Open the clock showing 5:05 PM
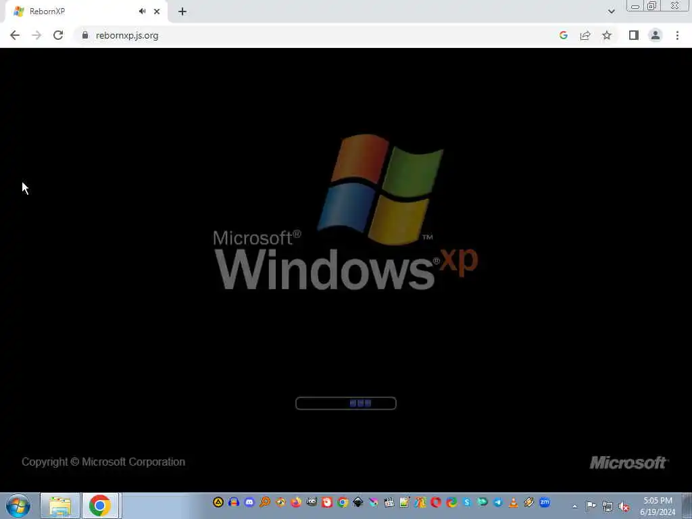The height and width of the screenshot is (519, 692). (x=658, y=506)
